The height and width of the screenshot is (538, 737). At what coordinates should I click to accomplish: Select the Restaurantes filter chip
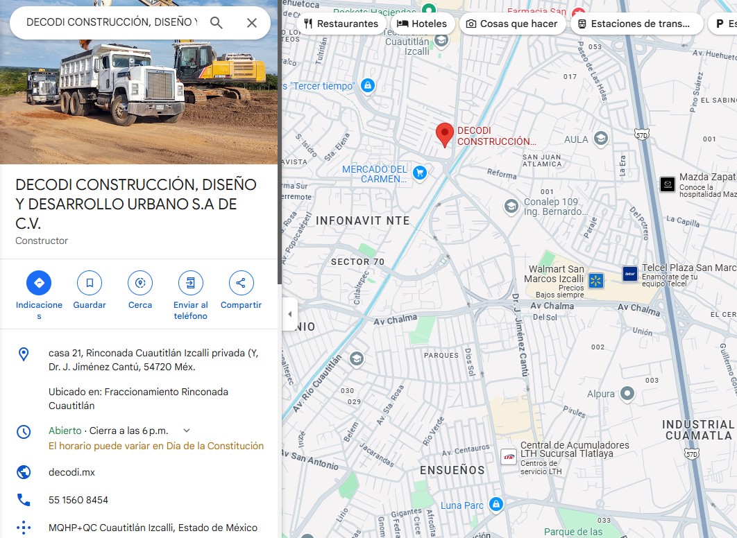(341, 24)
